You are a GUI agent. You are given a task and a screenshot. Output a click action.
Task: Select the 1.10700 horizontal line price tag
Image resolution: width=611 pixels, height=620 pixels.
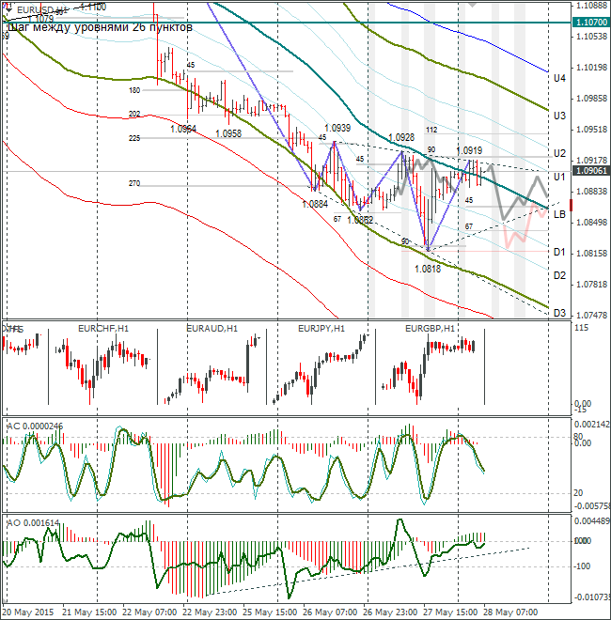(591, 23)
